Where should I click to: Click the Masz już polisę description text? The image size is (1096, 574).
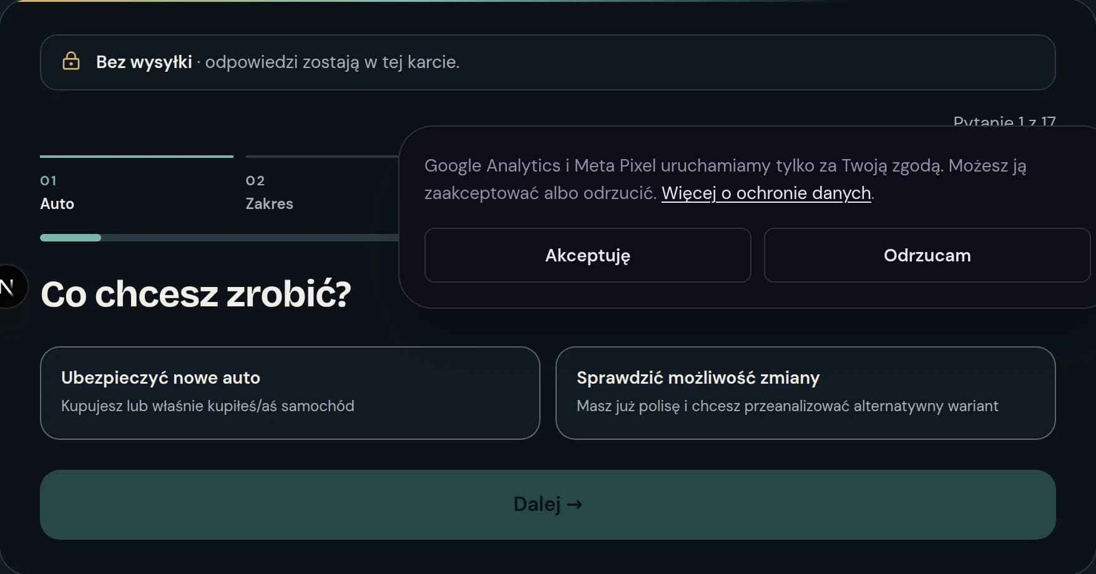click(x=788, y=406)
